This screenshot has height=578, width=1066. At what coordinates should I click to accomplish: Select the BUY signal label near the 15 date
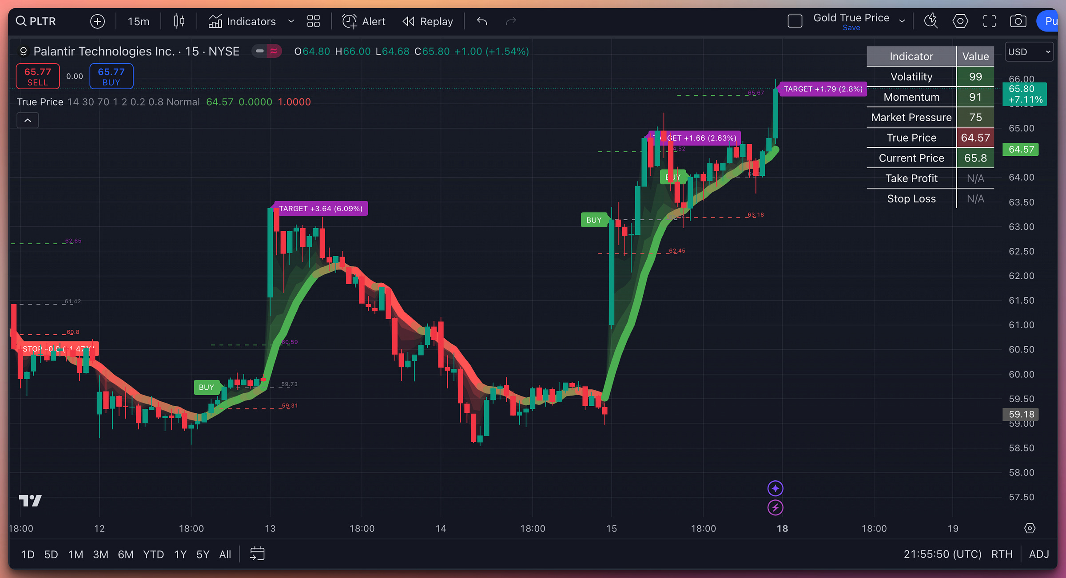(x=594, y=220)
